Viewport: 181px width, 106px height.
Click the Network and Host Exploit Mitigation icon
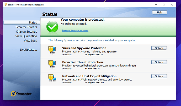click(51, 78)
